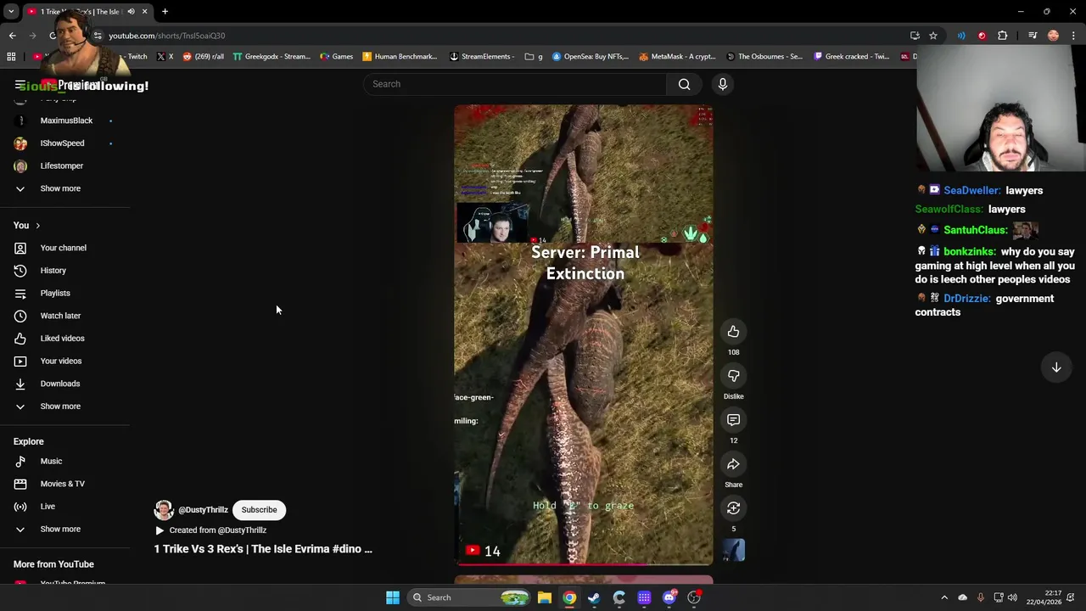Expand the You section chevron

(37, 226)
